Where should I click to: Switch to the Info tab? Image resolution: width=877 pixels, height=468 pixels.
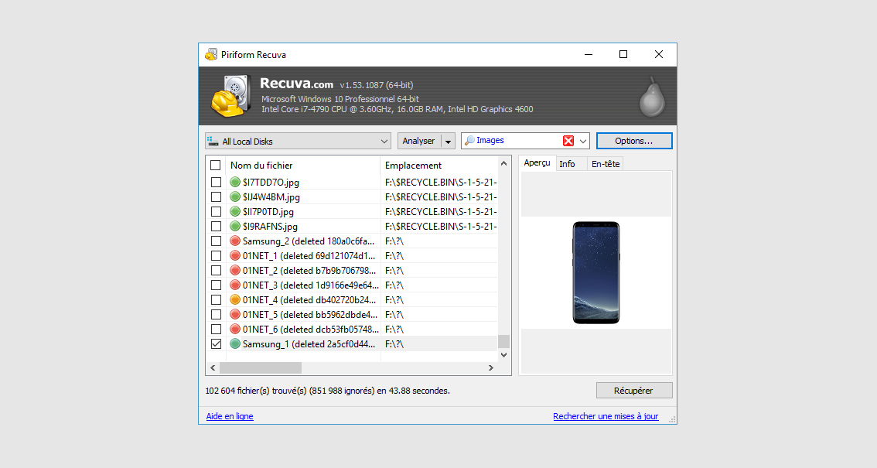(x=567, y=164)
